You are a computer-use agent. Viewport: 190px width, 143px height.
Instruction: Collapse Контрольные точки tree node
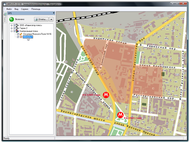coord(11,31)
